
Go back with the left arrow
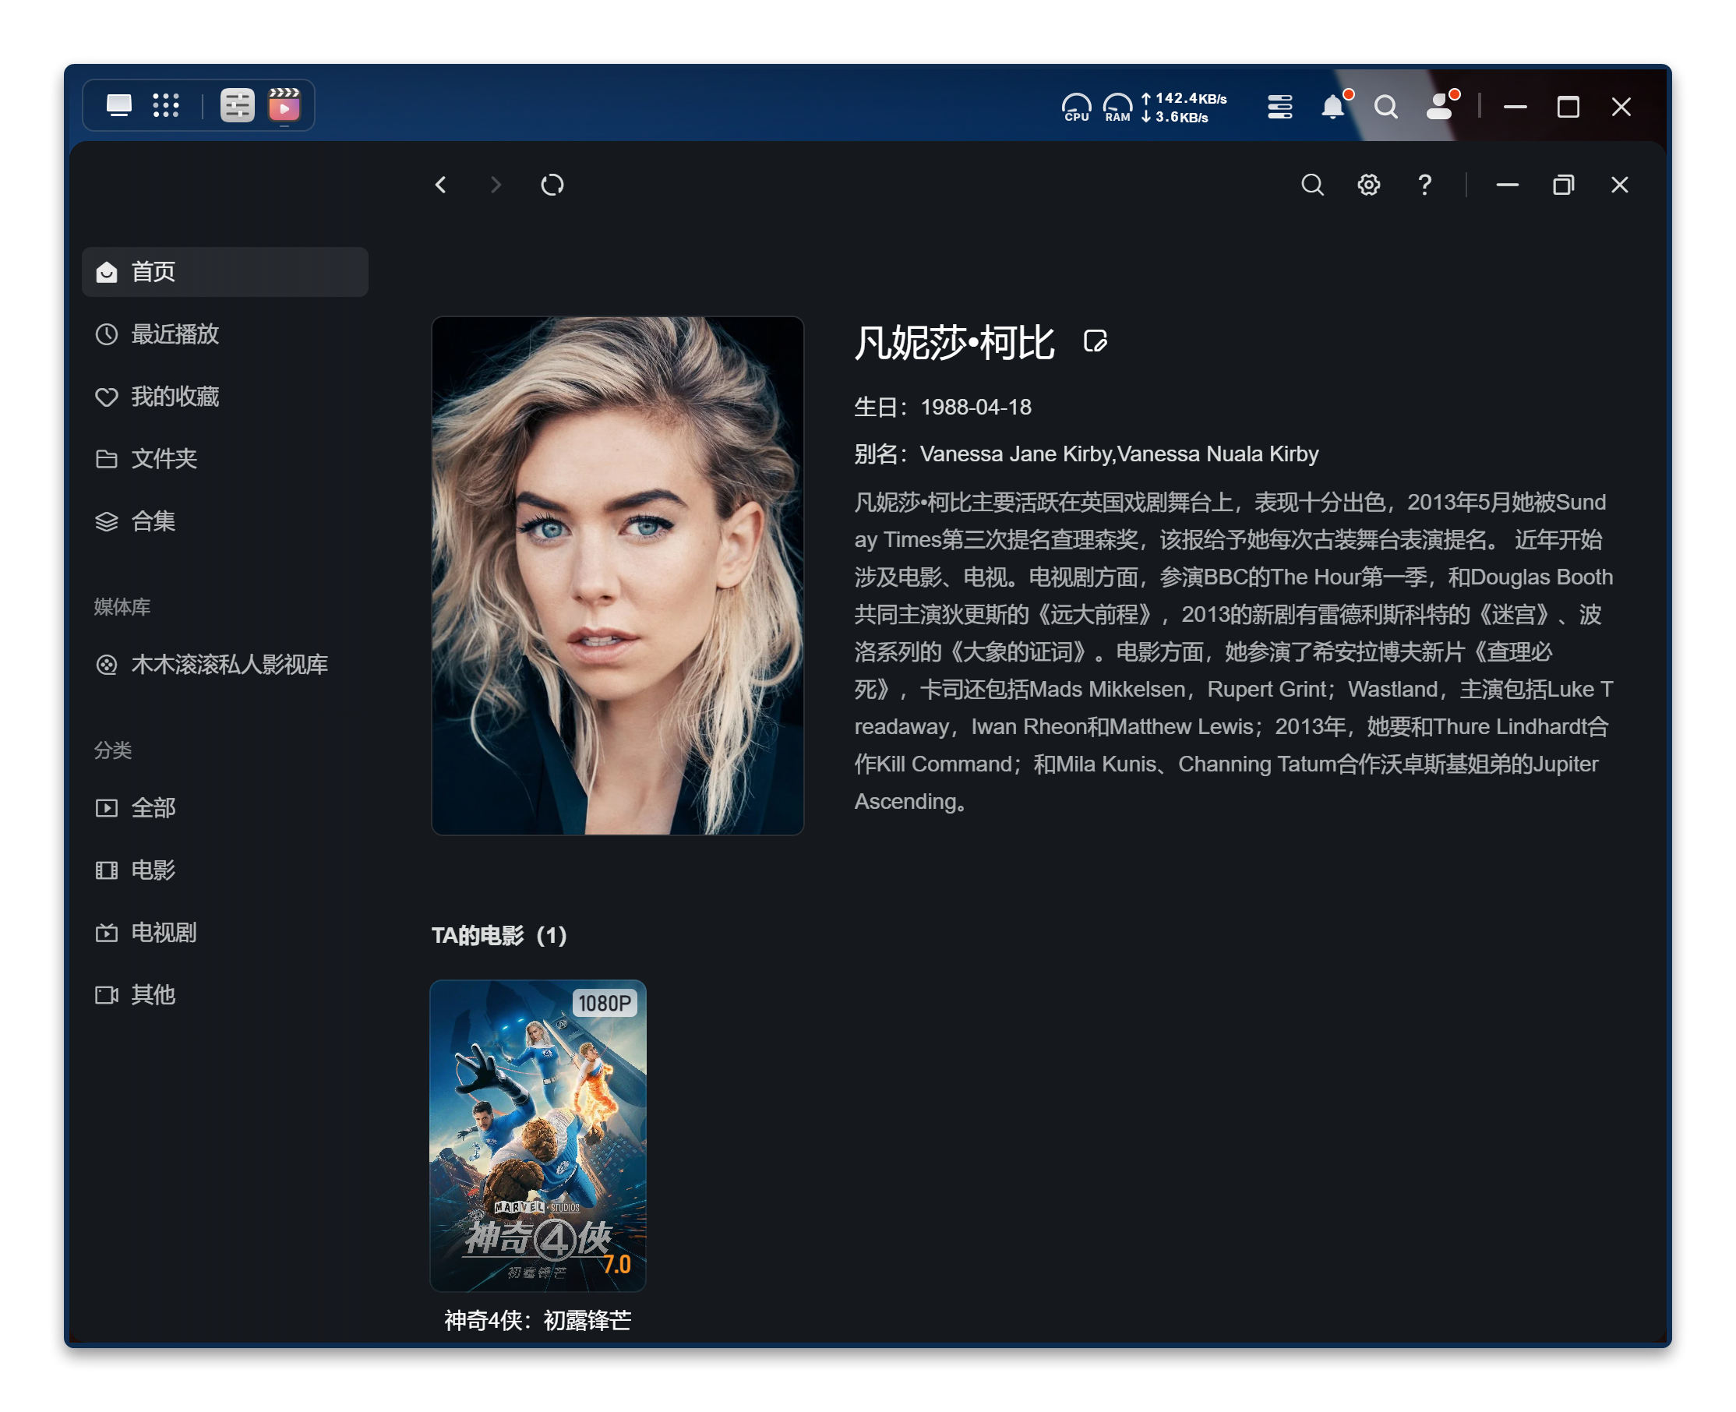tap(441, 185)
